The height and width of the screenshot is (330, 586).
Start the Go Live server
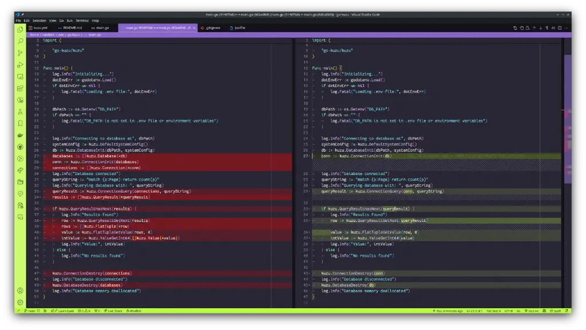(532, 311)
